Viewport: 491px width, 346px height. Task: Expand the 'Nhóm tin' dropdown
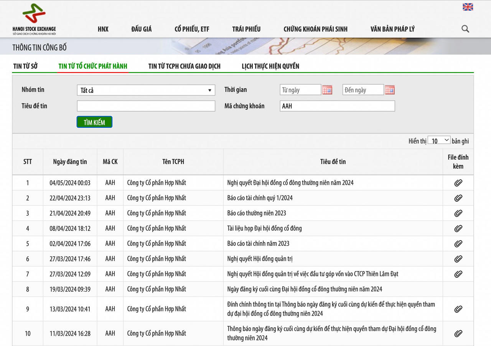click(146, 91)
